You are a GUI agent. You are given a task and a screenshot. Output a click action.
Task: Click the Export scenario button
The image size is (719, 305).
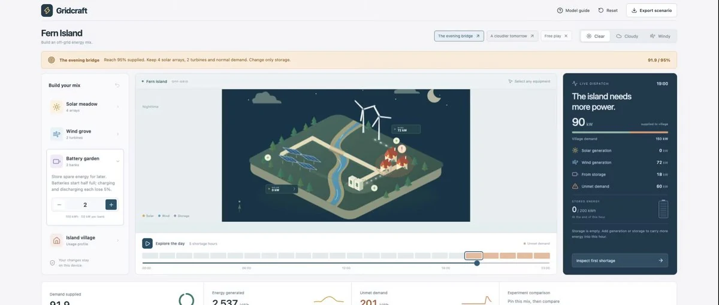click(x=651, y=10)
